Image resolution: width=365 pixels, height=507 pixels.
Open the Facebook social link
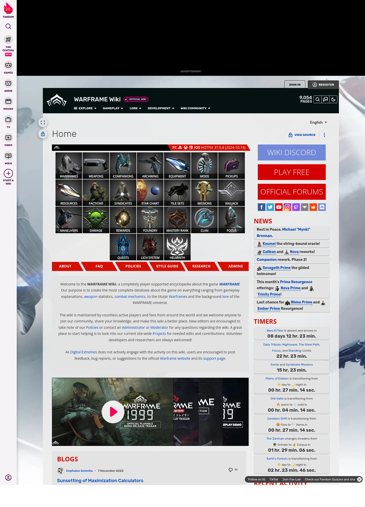pos(262,207)
